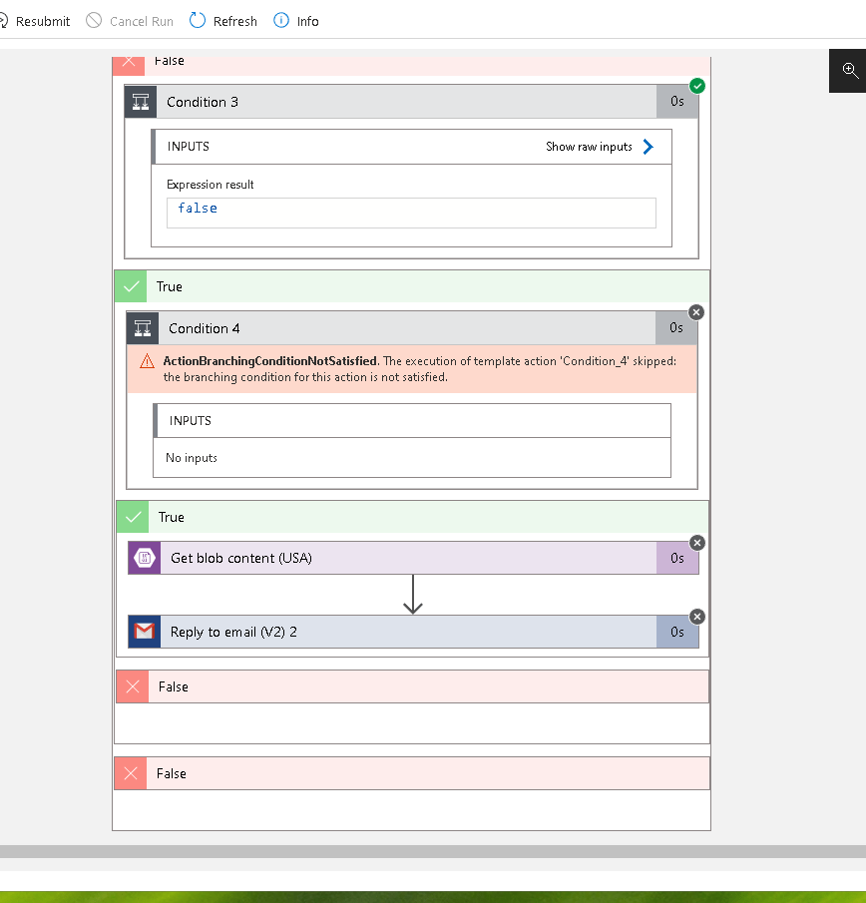Open the Info panel
Image resolution: width=866 pixels, height=903 pixels.
coord(296,21)
